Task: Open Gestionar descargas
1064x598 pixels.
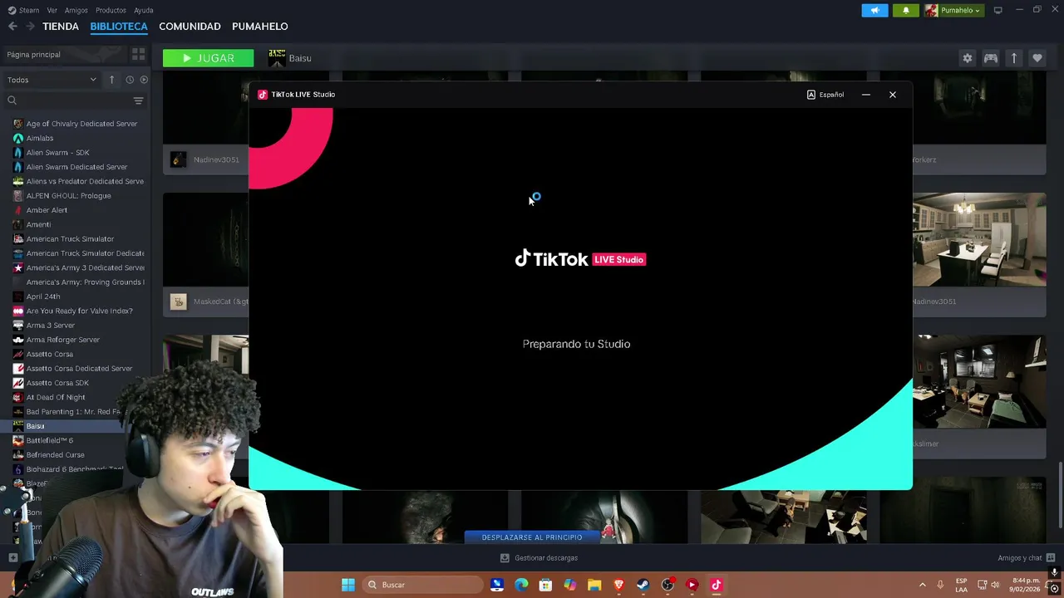Action: (539, 558)
